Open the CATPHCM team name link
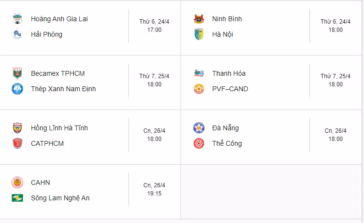Screen dimensions: 364x223 coord(47,143)
